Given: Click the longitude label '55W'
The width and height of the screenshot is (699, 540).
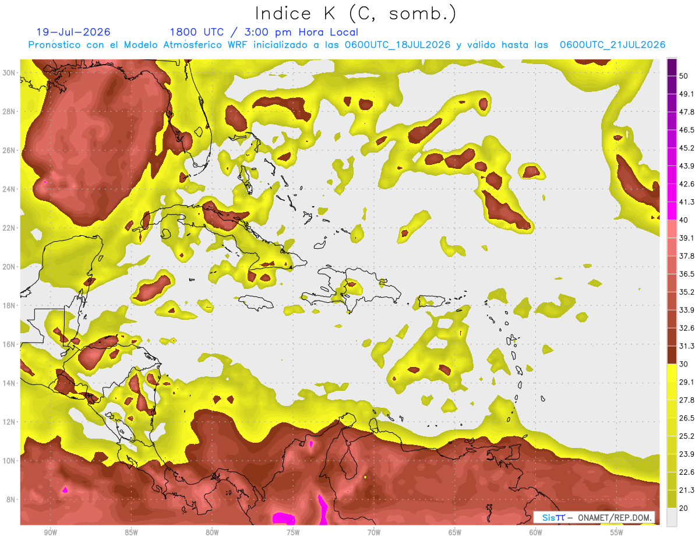Looking at the screenshot, I should pos(617,532).
